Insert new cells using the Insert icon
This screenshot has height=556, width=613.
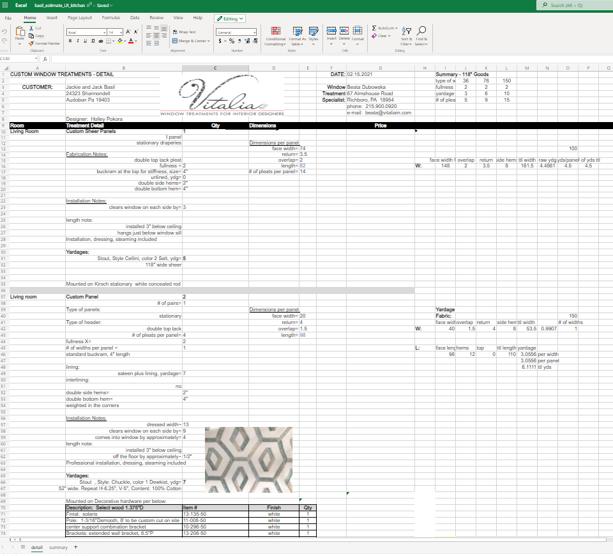[331, 31]
